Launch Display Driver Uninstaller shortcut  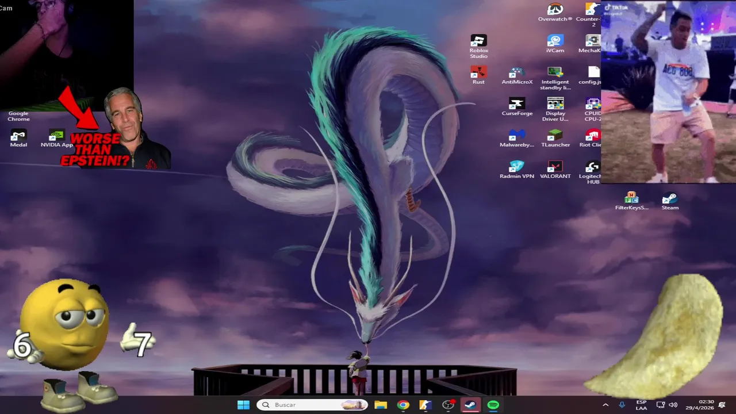tap(555, 109)
